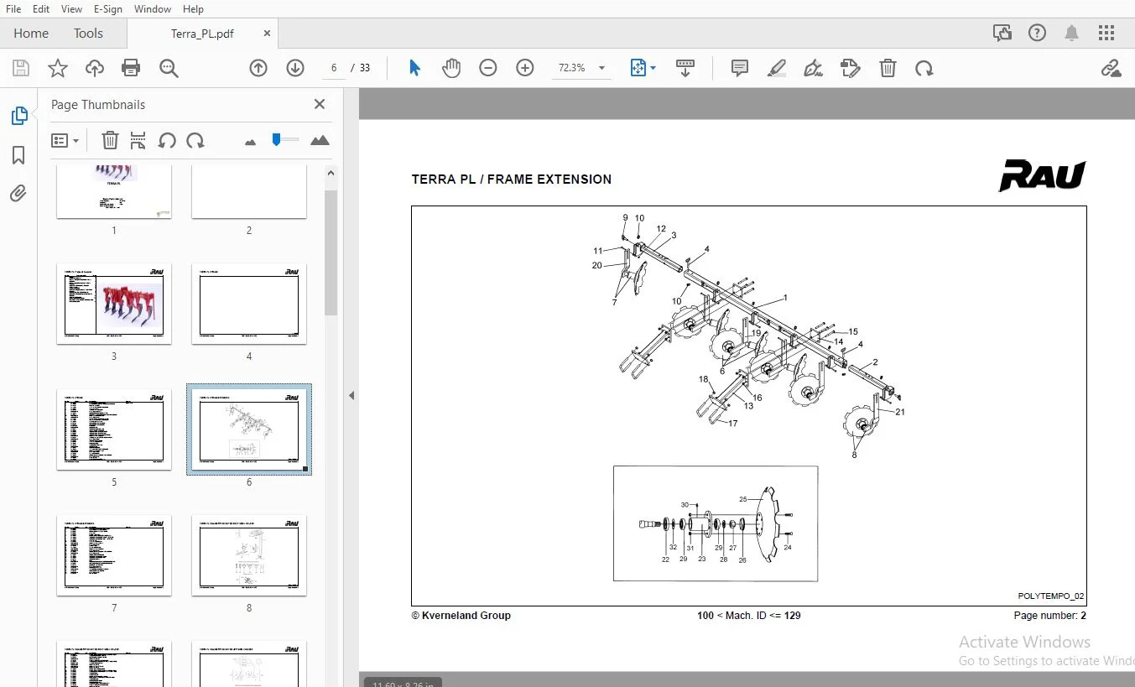Viewport: 1135px width, 687px height.
Task: Close the Terra_PL.pdf tab
Action: tap(267, 34)
